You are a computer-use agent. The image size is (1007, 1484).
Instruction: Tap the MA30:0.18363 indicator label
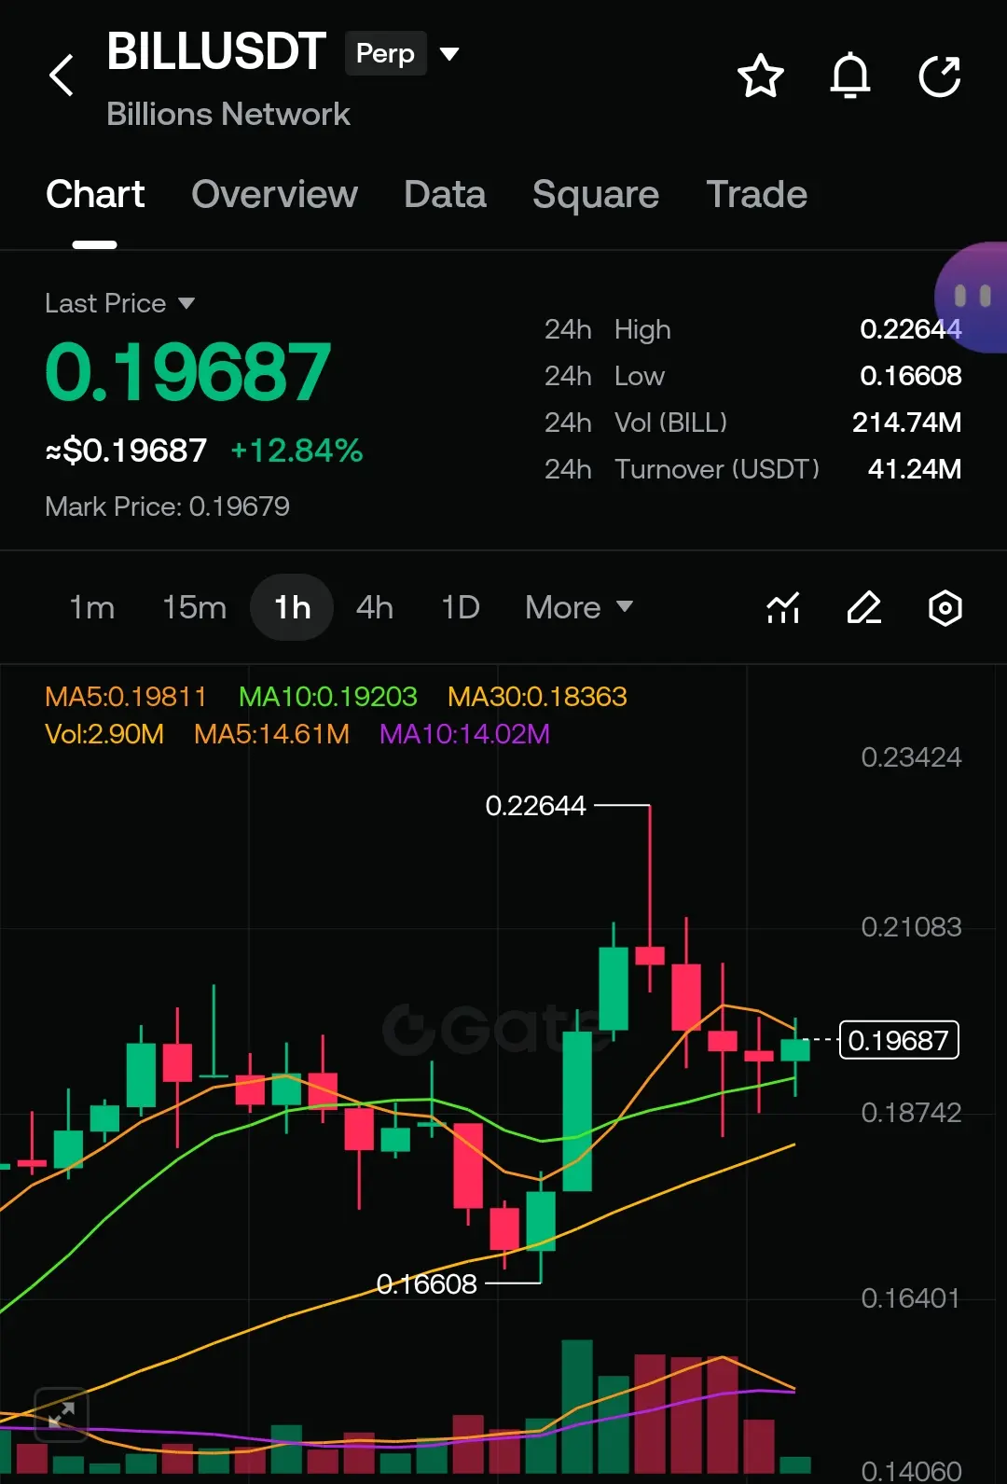coord(538,697)
